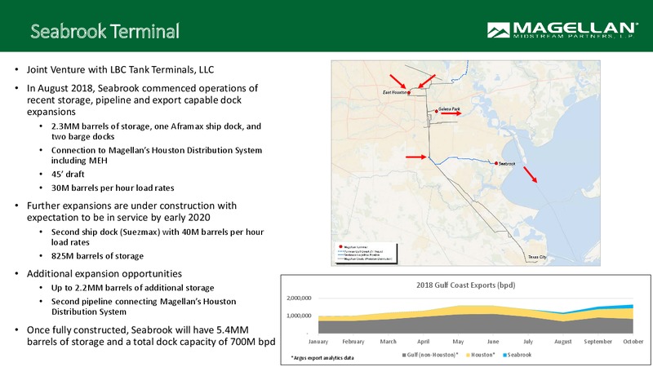653x367 pixels.
Task: Click the "July" axis label
Action: [x=528, y=341]
